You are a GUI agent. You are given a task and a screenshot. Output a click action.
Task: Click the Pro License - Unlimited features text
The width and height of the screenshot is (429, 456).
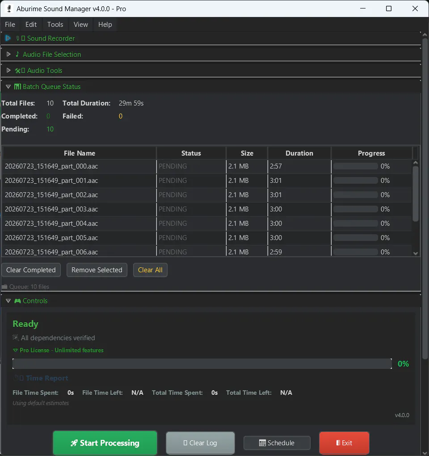61,350
